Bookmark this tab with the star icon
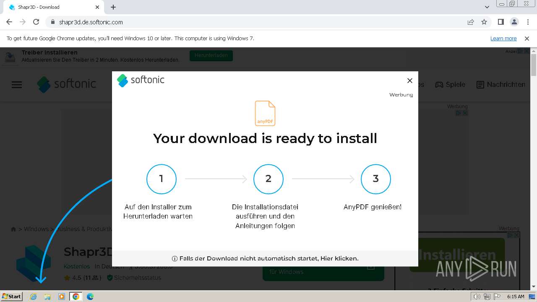 (484, 22)
